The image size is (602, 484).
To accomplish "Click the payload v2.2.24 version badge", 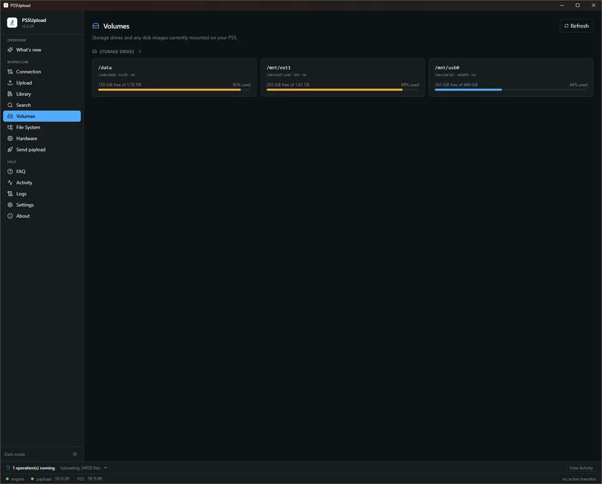I will (62, 478).
